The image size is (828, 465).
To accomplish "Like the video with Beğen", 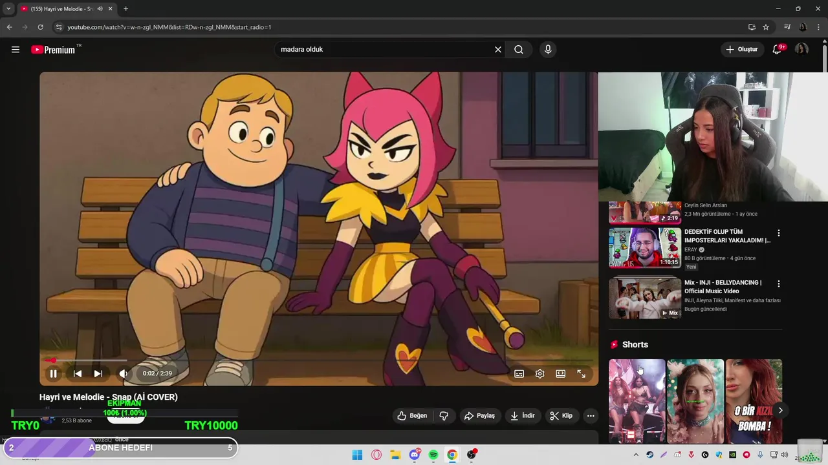I will [412, 416].
